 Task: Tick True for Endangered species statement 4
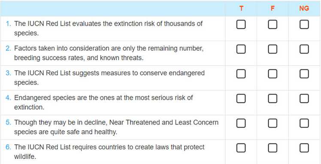click(x=241, y=98)
